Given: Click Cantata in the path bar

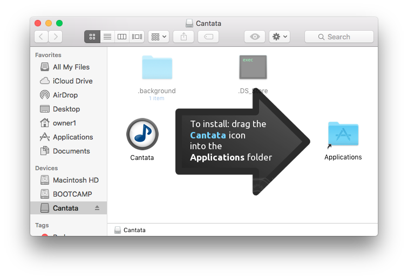Looking at the screenshot, I should point(130,230).
